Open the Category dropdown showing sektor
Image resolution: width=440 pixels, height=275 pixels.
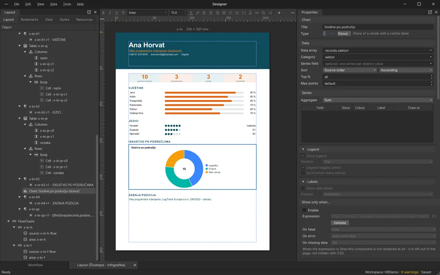[x=378, y=57]
